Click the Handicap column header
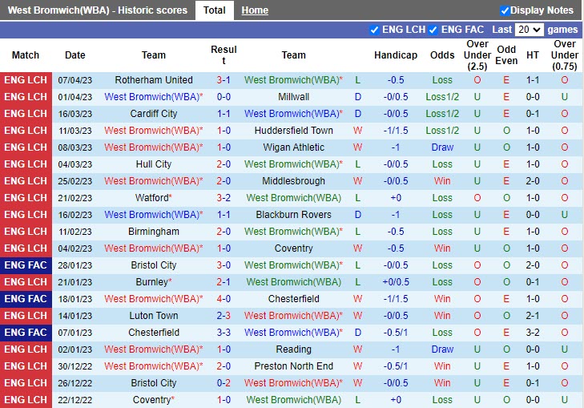 point(396,55)
